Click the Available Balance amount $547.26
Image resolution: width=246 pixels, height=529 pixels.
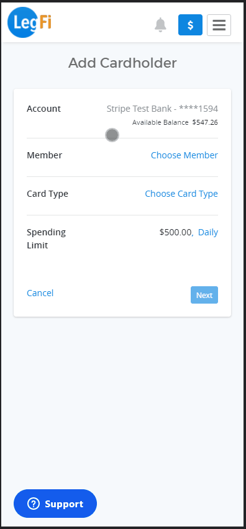click(205, 122)
